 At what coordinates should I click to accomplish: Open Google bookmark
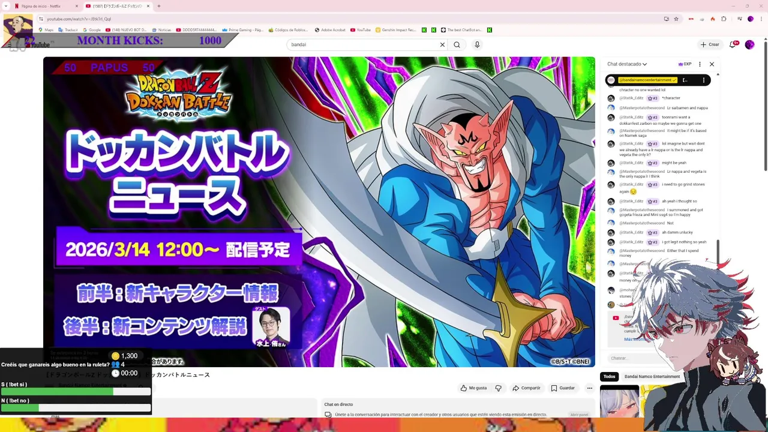[x=92, y=30]
